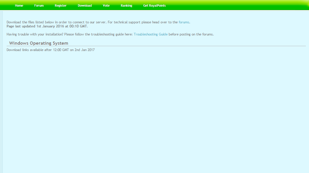This screenshot has width=309, height=173.
Task: Click the narrow left sidebar strip
Action: pos(1,92)
